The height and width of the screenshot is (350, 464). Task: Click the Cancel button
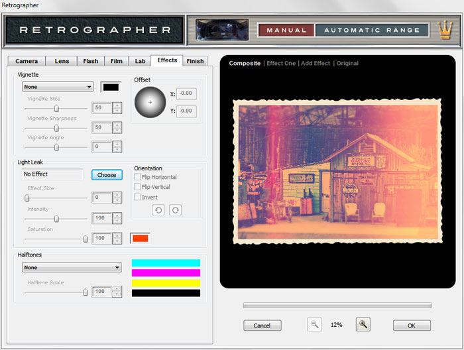tap(262, 325)
